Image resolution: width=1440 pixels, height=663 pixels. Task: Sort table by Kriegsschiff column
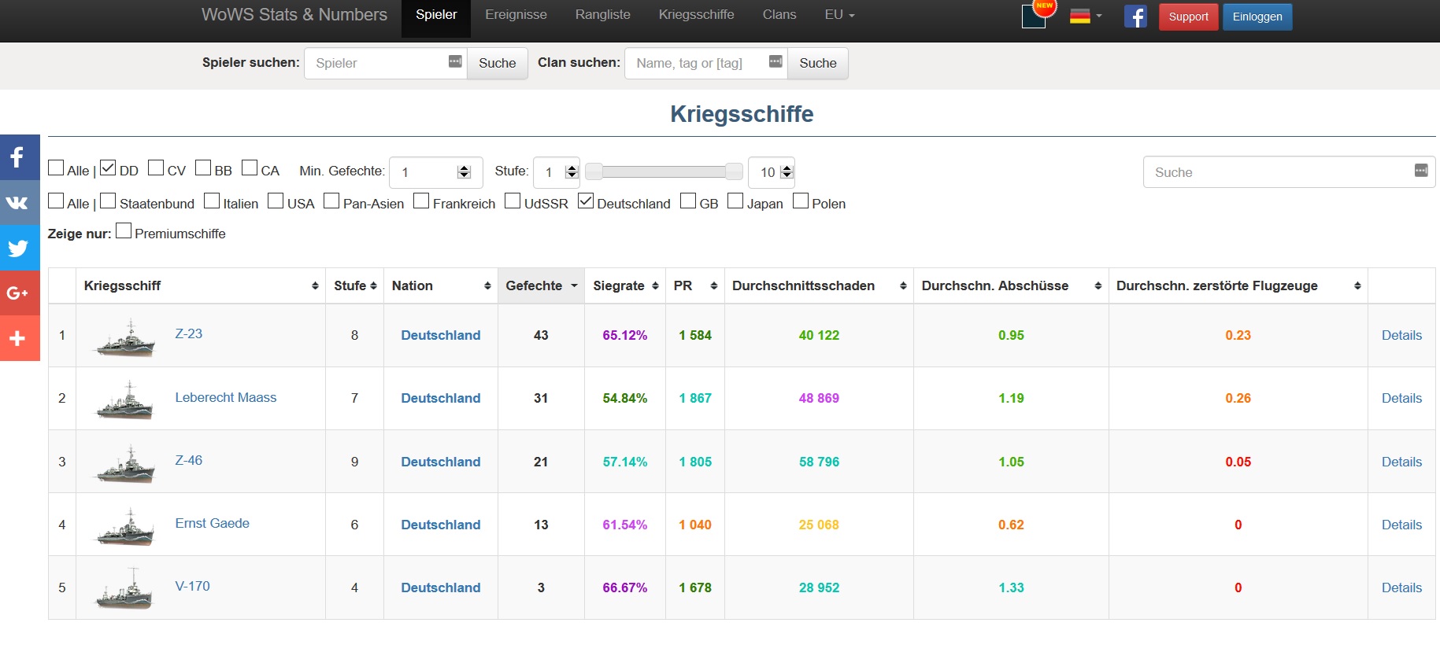point(201,285)
